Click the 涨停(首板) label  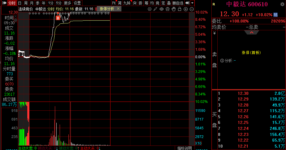coord(251,52)
